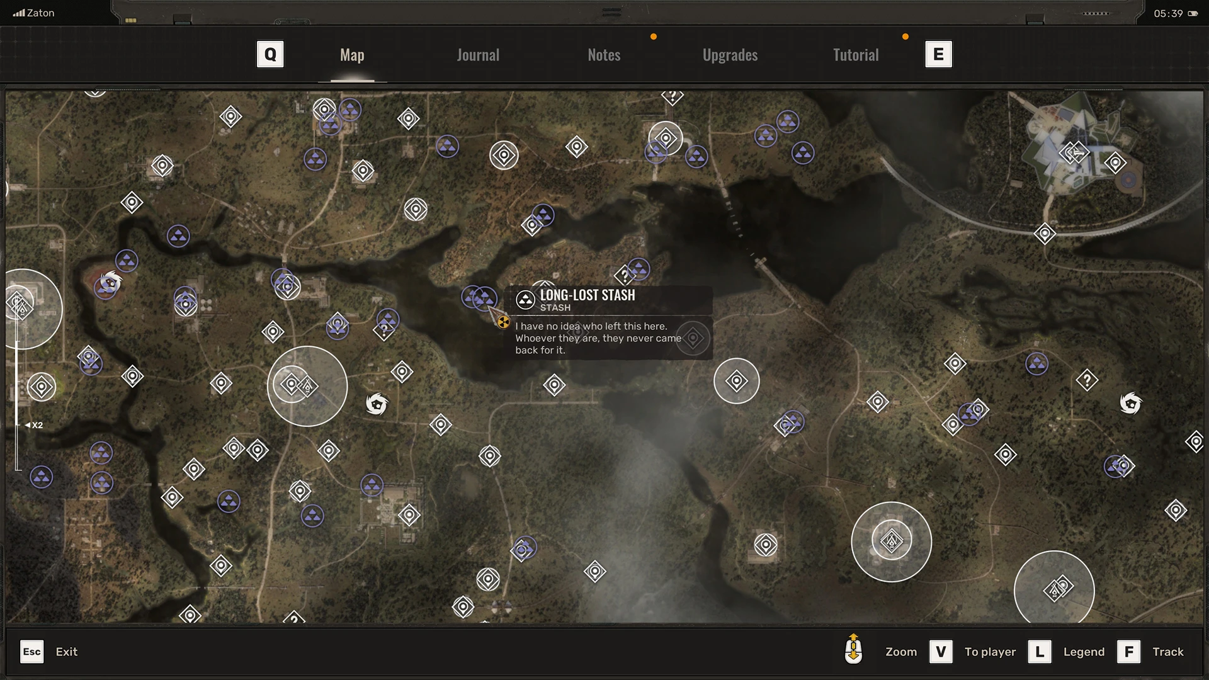
Task: Switch to the Upgrades tab
Action: click(730, 55)
